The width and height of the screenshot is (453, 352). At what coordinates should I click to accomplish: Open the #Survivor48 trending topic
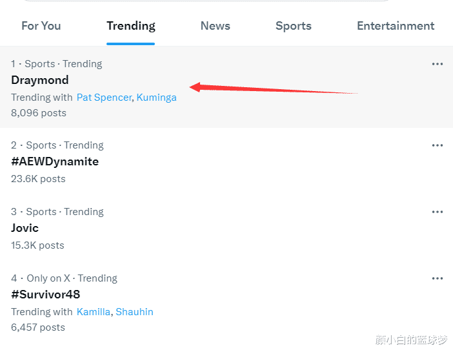tap(46, 295)
